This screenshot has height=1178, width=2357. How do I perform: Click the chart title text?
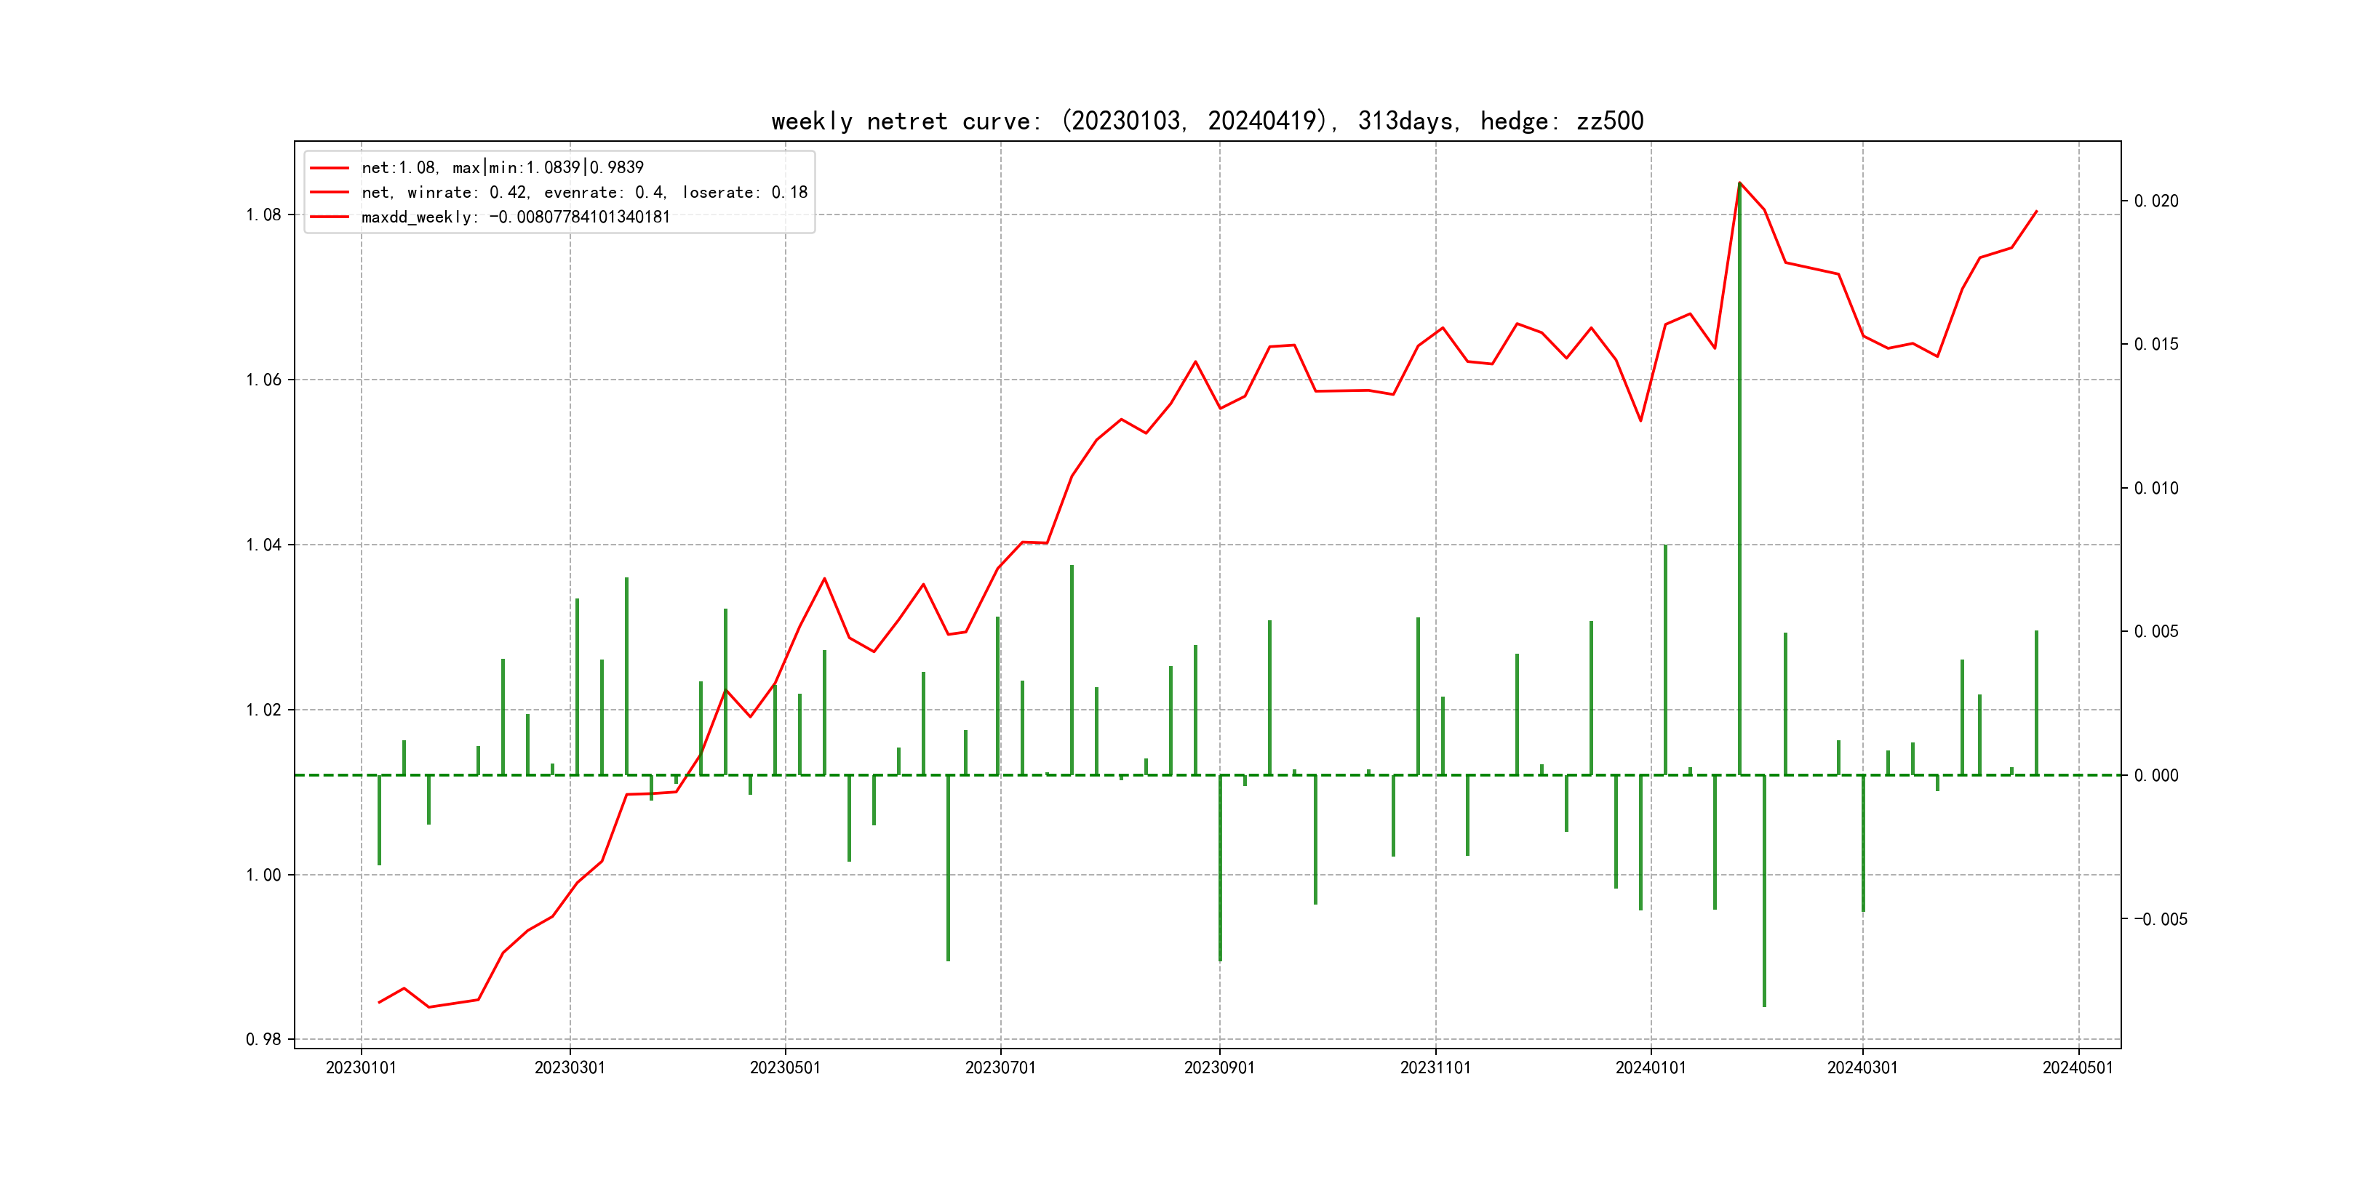[1207, 121]
